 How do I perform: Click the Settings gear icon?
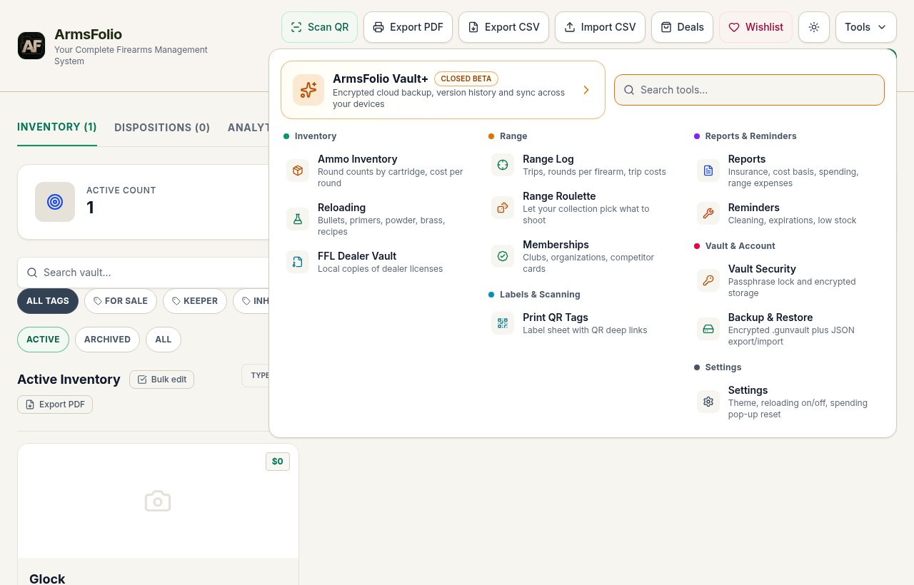708,402
